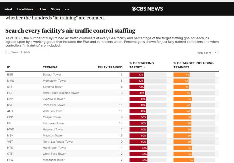Sort by % of Staffing Target arrow
The image size is (234, 163).
144,67
